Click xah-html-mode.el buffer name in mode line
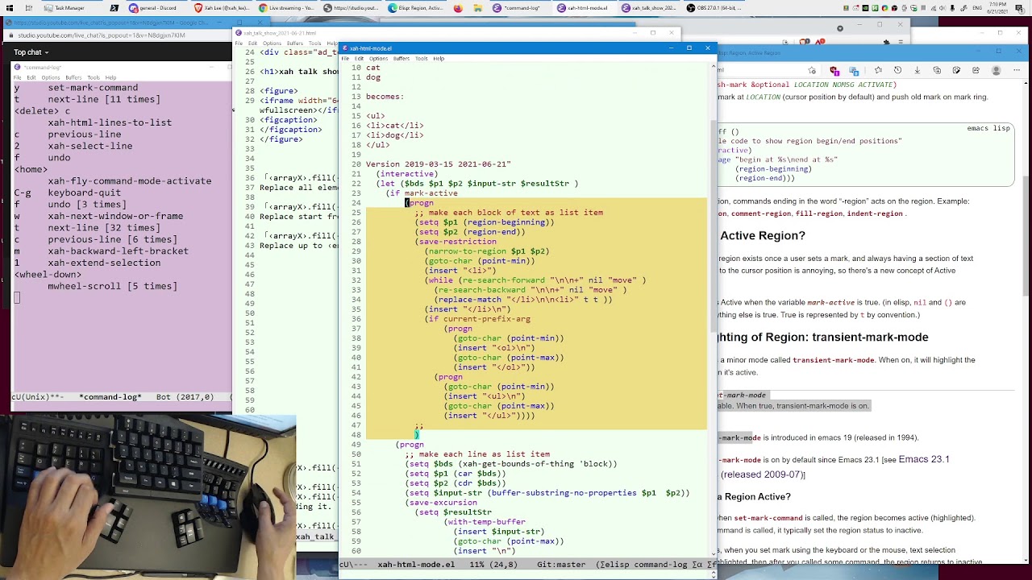 [x=416, y=565]
